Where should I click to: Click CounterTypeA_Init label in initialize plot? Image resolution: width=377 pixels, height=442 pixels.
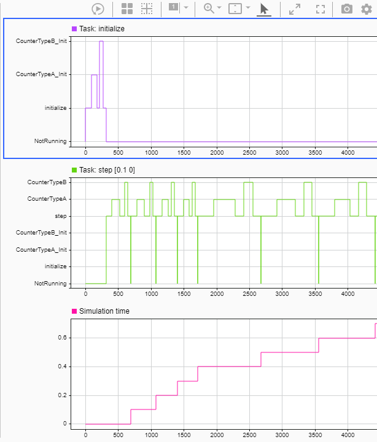click(41, 74)
